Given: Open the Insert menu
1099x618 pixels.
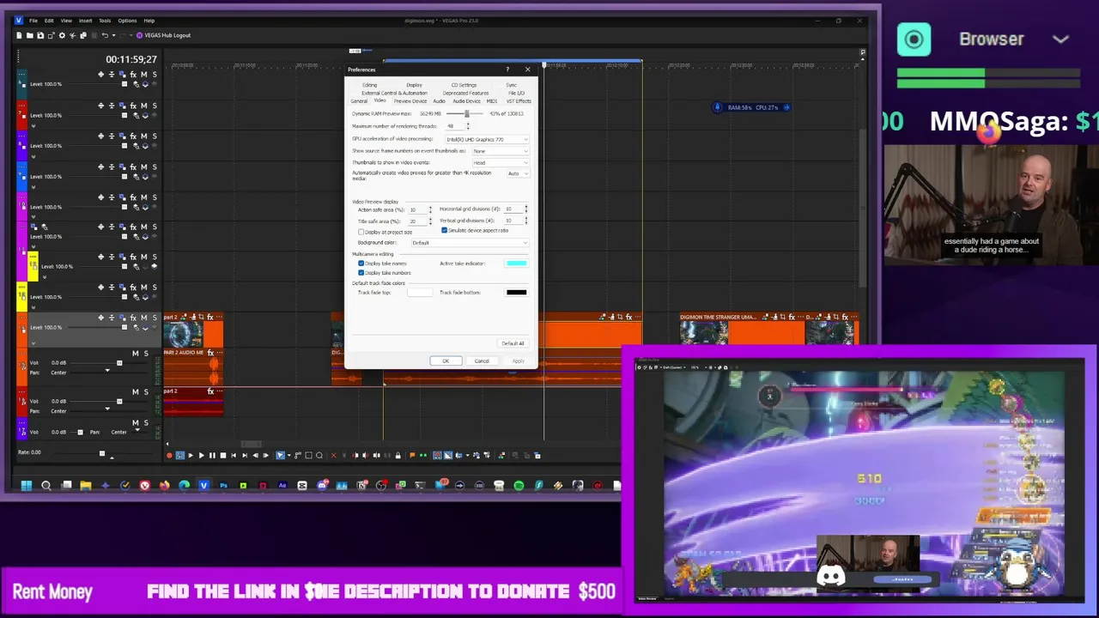Looking at the screenshot, I should point(86,21).
